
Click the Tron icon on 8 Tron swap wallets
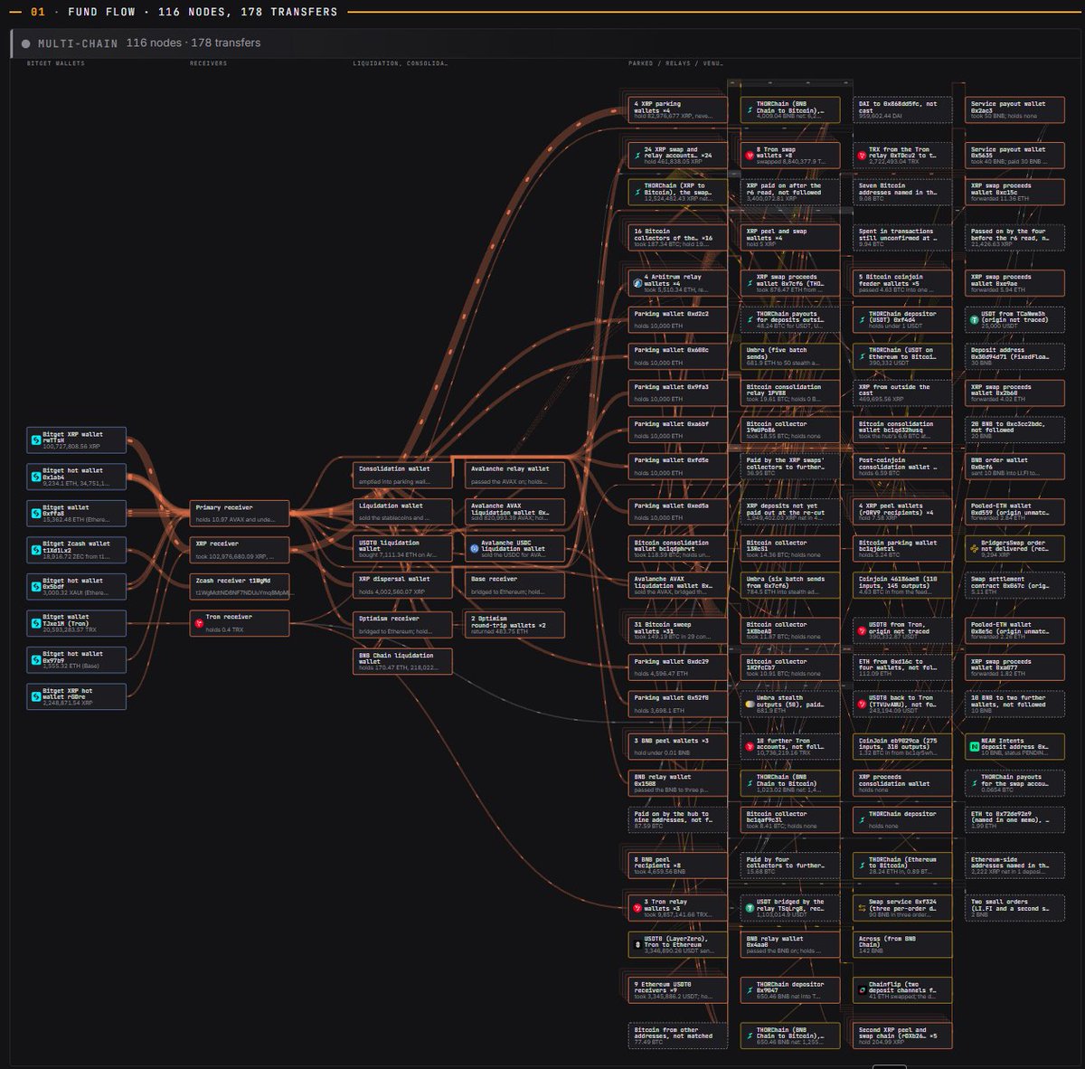(750, 156)
